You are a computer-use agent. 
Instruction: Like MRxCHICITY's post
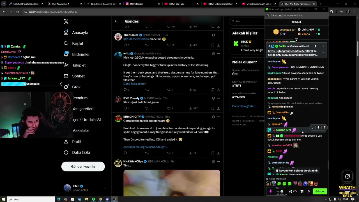(169, 153)
